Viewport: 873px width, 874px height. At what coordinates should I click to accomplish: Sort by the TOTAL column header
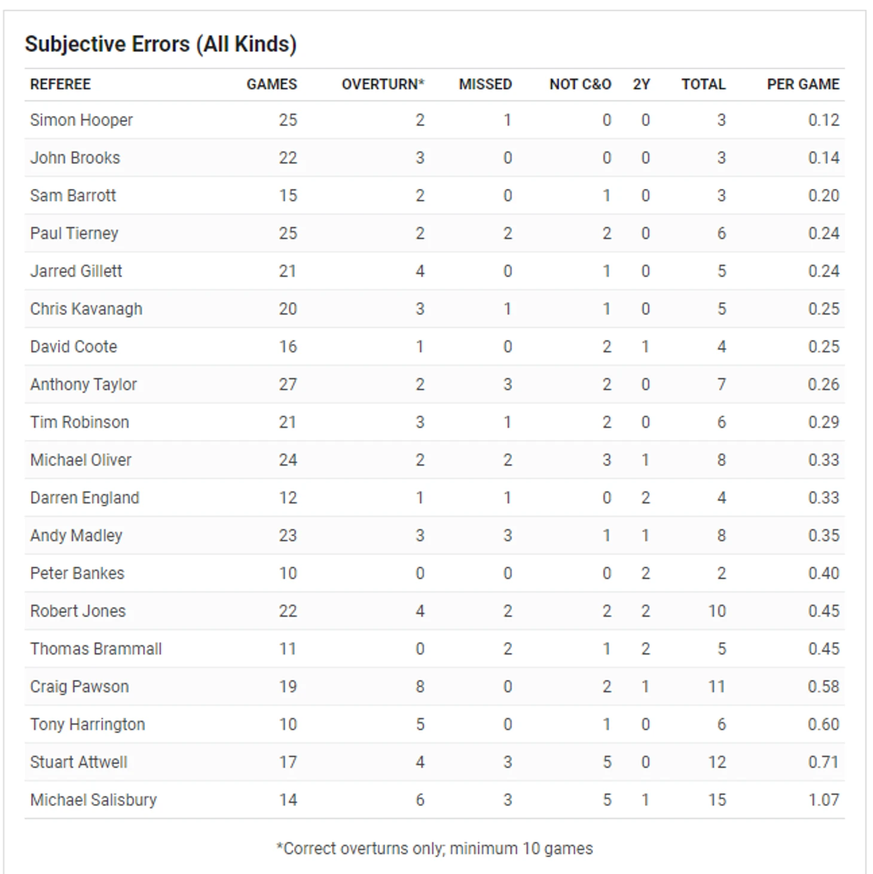[703, 84]
